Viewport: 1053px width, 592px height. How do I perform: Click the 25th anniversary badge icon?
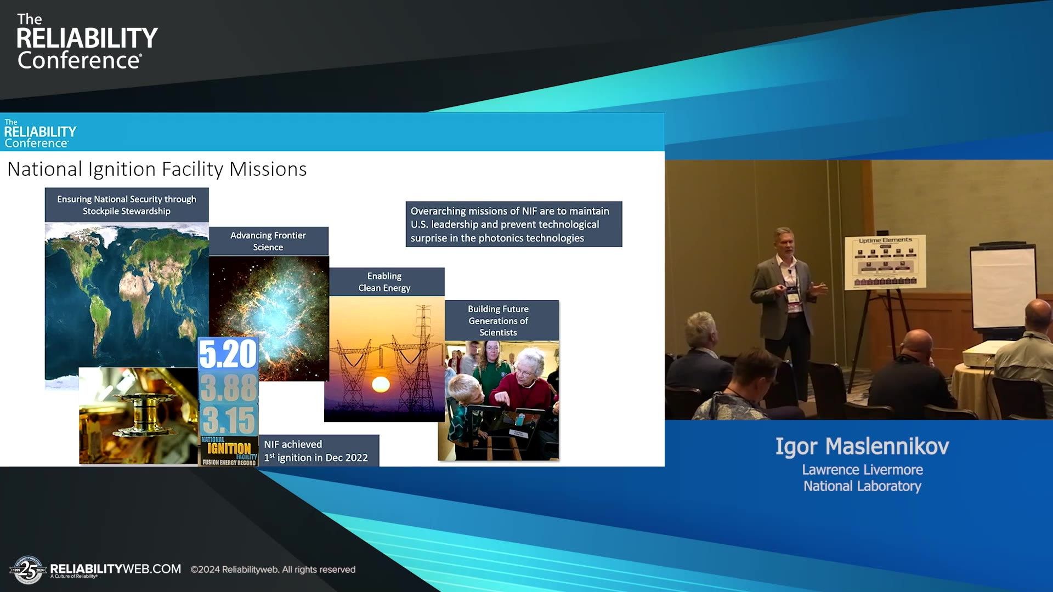(x=27, y=571)
